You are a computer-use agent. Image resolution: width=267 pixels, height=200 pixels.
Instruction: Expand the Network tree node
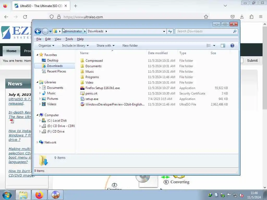[37, 142]
